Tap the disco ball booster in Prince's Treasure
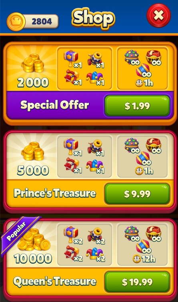 [x=132, y=145]
